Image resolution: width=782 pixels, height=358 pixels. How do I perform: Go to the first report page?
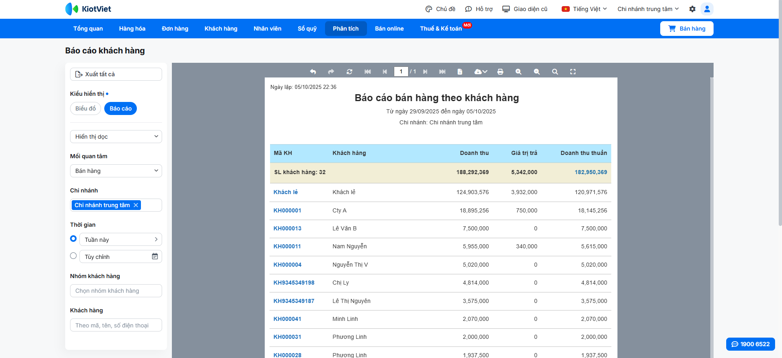point(367,72)
